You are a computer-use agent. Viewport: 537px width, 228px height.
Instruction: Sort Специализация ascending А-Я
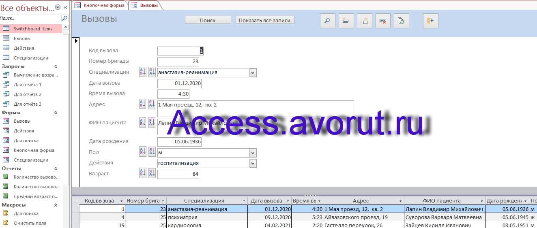tap(142, 72)
